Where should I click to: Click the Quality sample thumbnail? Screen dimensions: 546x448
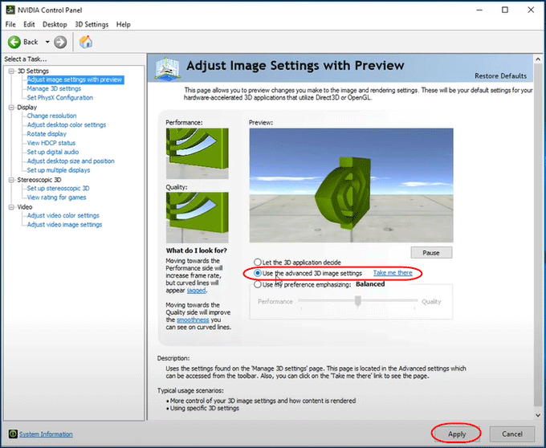point(197,218)
